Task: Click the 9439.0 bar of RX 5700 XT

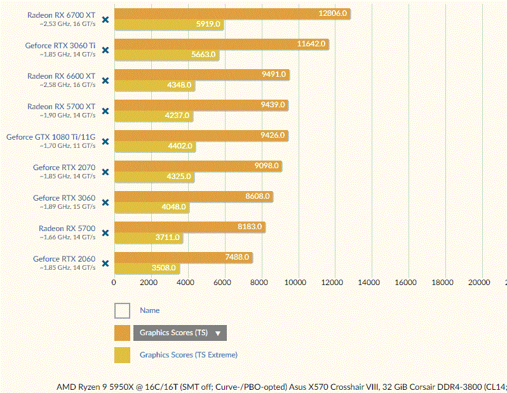Action: tap(201, 105)
